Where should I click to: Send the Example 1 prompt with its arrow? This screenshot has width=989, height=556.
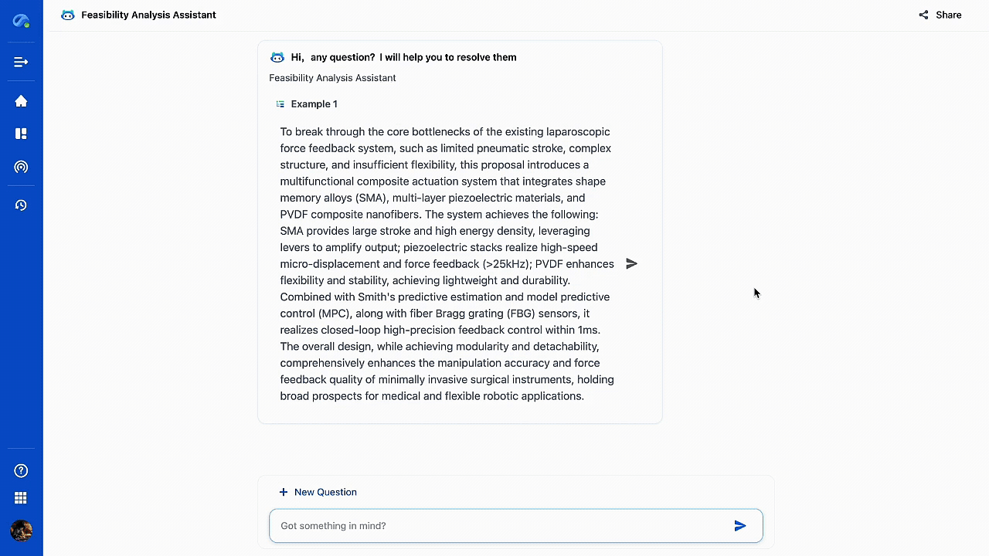[x=631, y=263]
